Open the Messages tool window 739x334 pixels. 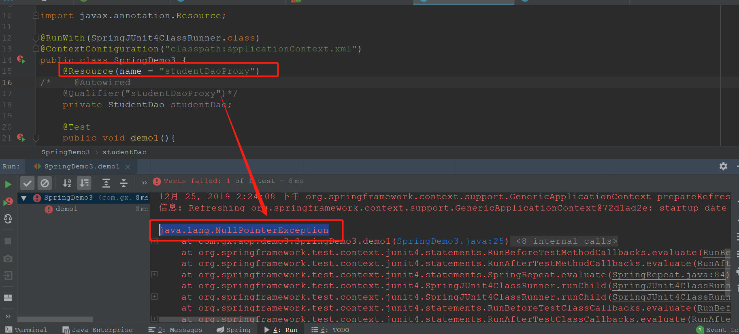click(x=175, y=330)
